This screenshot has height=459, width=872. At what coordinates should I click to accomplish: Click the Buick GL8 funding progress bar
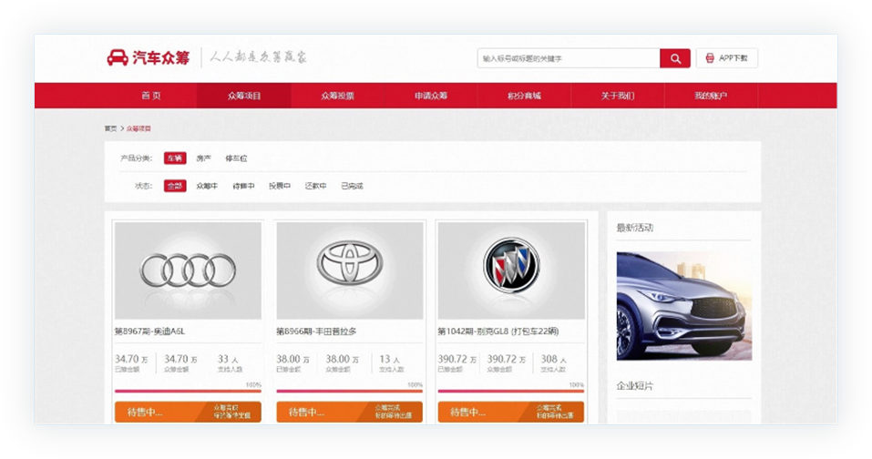click(510, 392)
